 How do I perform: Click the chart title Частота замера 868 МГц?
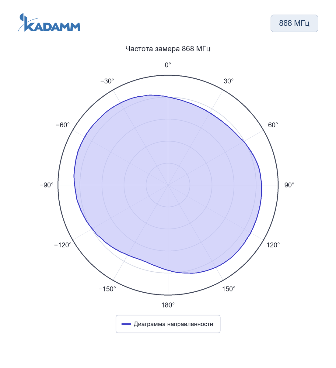168,49
